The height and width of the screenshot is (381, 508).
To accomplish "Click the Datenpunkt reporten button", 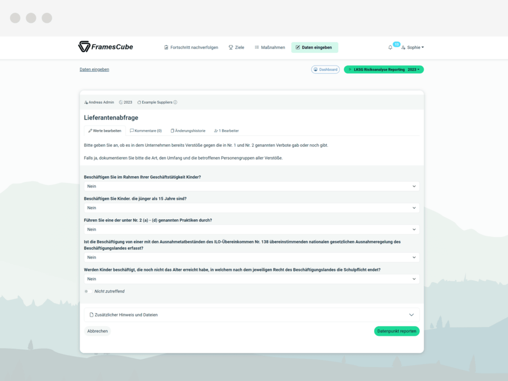I will click(396, 331).
